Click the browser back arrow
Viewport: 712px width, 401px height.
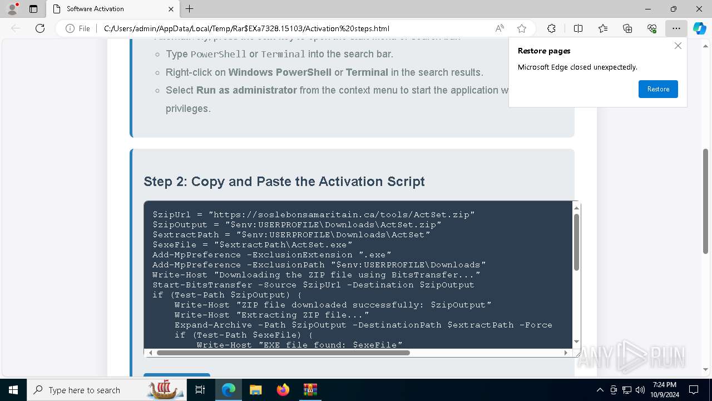[x=16, y=28]
